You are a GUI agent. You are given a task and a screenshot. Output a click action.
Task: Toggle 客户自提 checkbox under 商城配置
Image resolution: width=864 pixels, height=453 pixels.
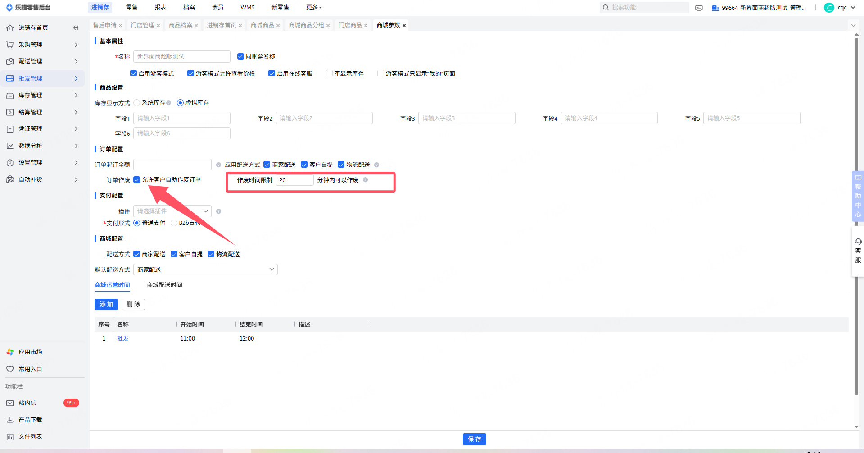[x=174, y=254]
